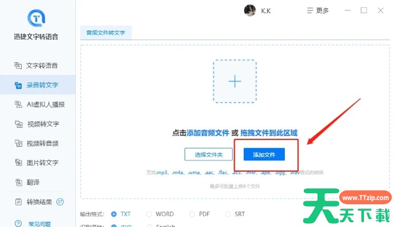Image resolution: width=394 pixels, height=227 pixels.
Task: Click the 转换结果 sidebar icon
Action: pos(18,202)
